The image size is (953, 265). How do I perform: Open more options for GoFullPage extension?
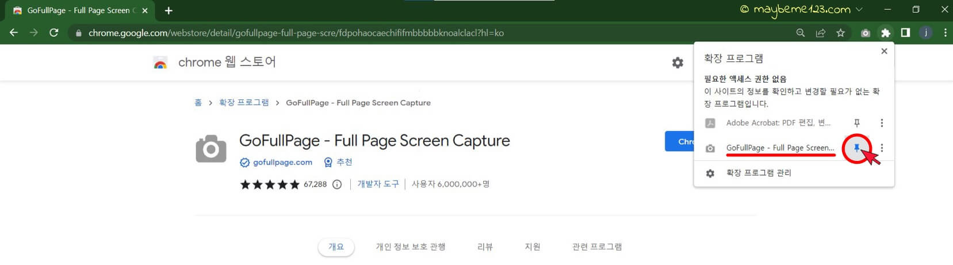click(x=882, y=148)
